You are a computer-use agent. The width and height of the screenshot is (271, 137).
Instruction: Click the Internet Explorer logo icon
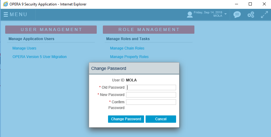pyautogui.click(x=5, y=4)
